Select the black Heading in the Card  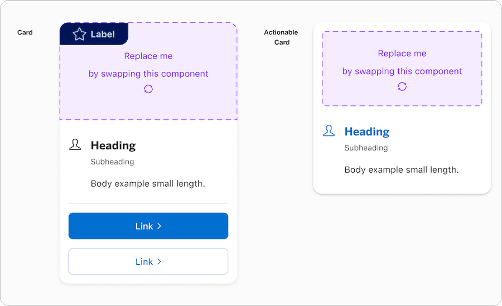point(113,145)
